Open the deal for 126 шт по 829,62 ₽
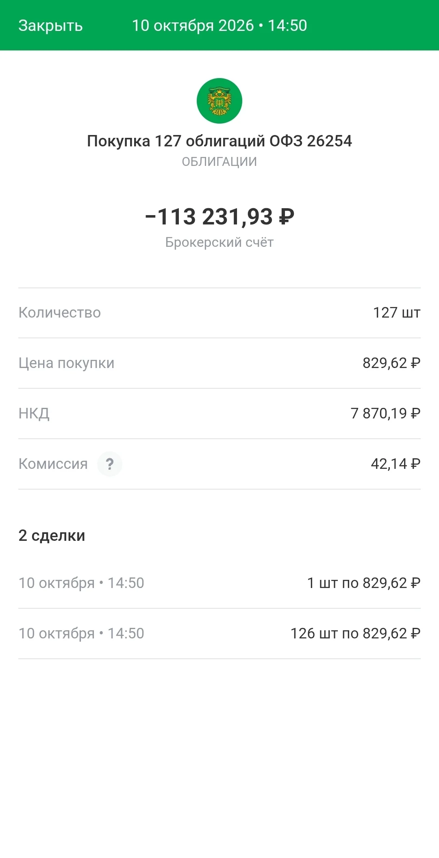 pyautogui.click(x=219, y=634)
